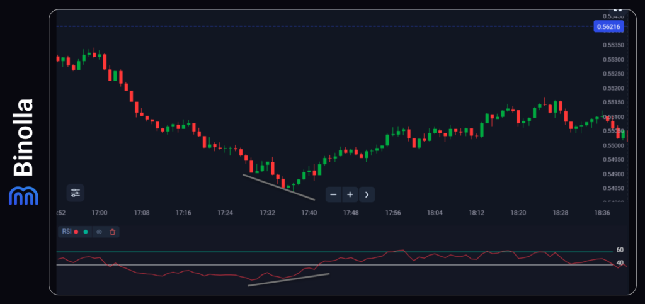Click the 0.55100 price axis label
The image size is (645, 304).
614,116
